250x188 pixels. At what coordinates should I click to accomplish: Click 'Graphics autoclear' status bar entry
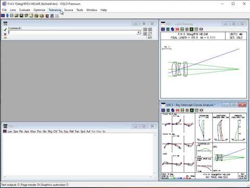[x=55, y=185]
